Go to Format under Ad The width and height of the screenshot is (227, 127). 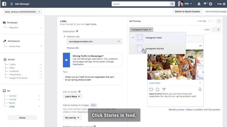click(12, 99)
